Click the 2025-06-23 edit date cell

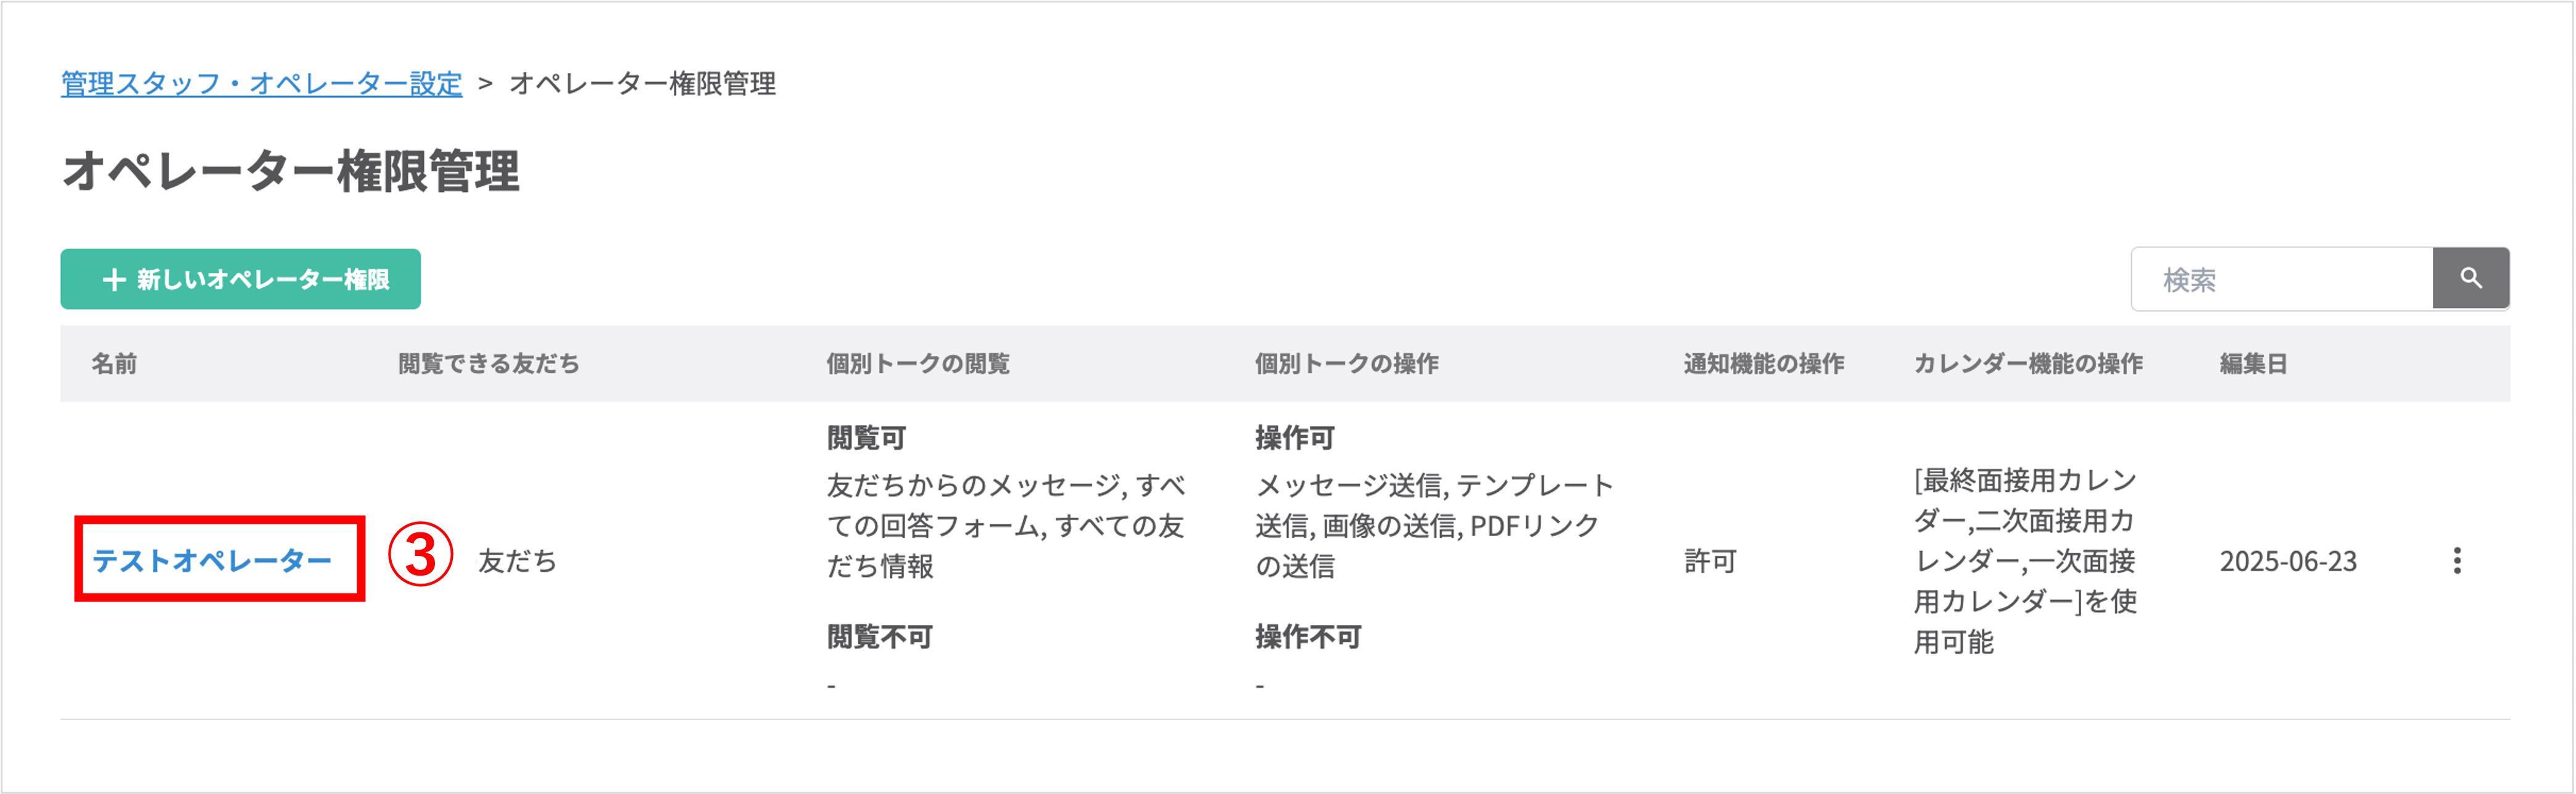[x=2288, y=561]
